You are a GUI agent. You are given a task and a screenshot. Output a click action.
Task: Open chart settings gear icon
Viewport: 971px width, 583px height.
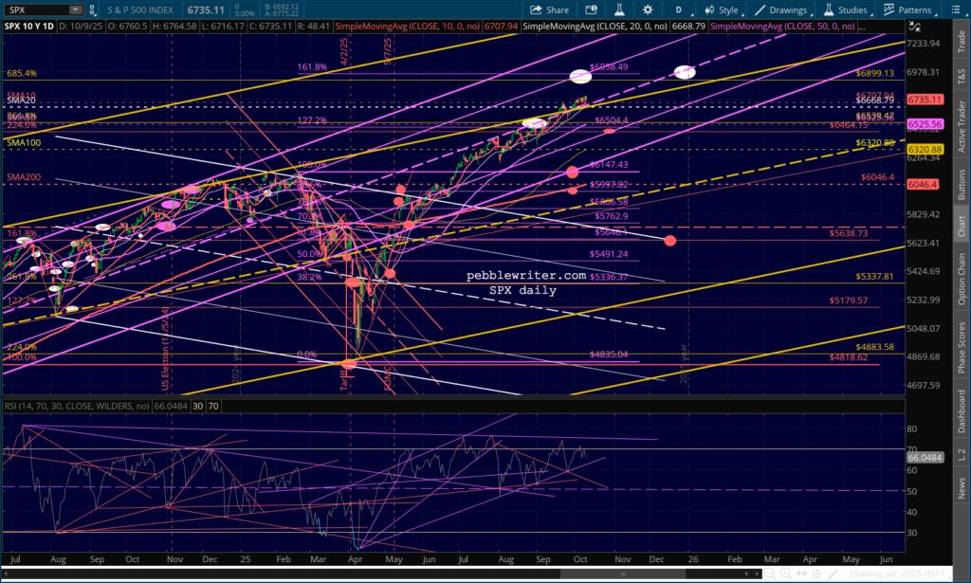(x=648, y=9)
